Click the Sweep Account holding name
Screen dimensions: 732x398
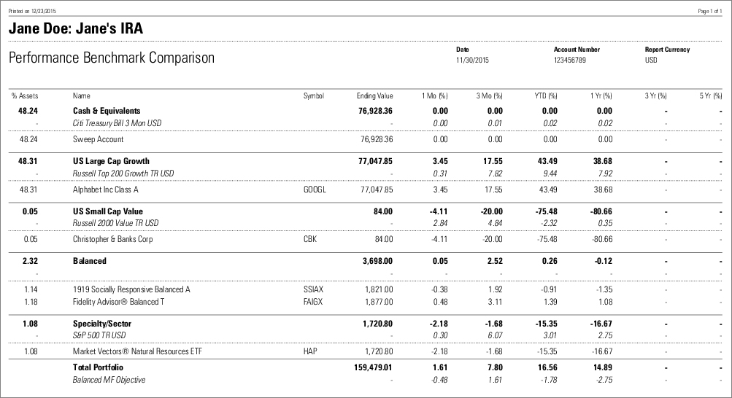pos(99,139)
